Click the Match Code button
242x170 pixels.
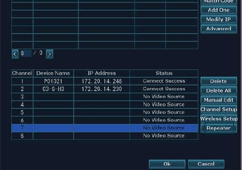click(219, 2)
